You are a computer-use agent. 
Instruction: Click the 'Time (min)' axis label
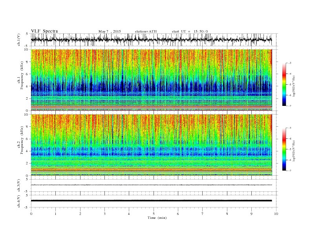(157, 218)
